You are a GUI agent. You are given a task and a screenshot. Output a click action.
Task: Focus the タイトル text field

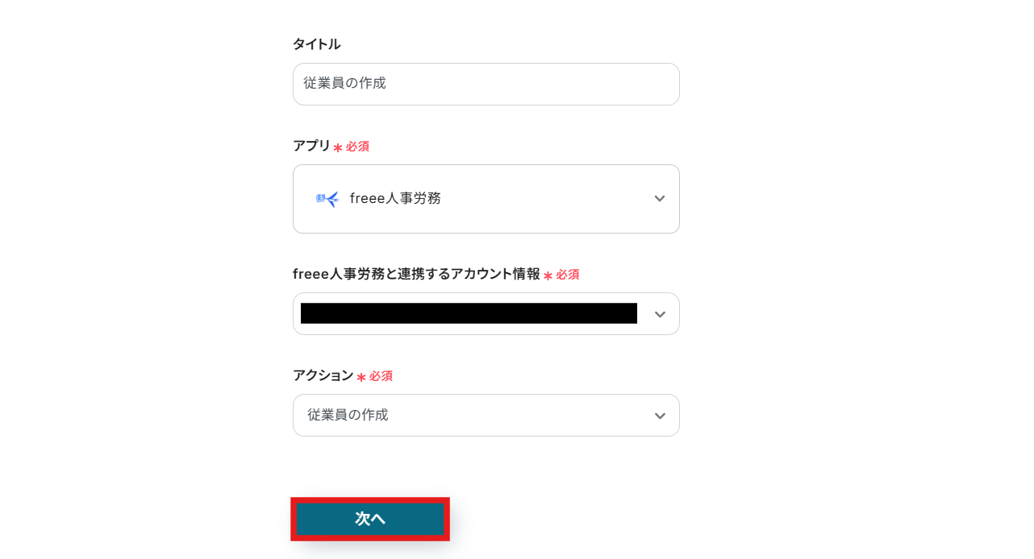pyautogui.click(x=486, y=84)
